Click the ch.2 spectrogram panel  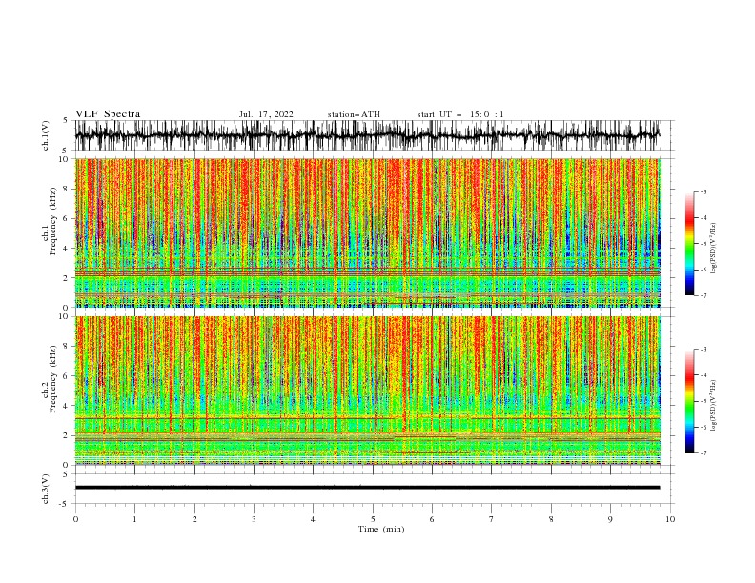click(367, 391)
